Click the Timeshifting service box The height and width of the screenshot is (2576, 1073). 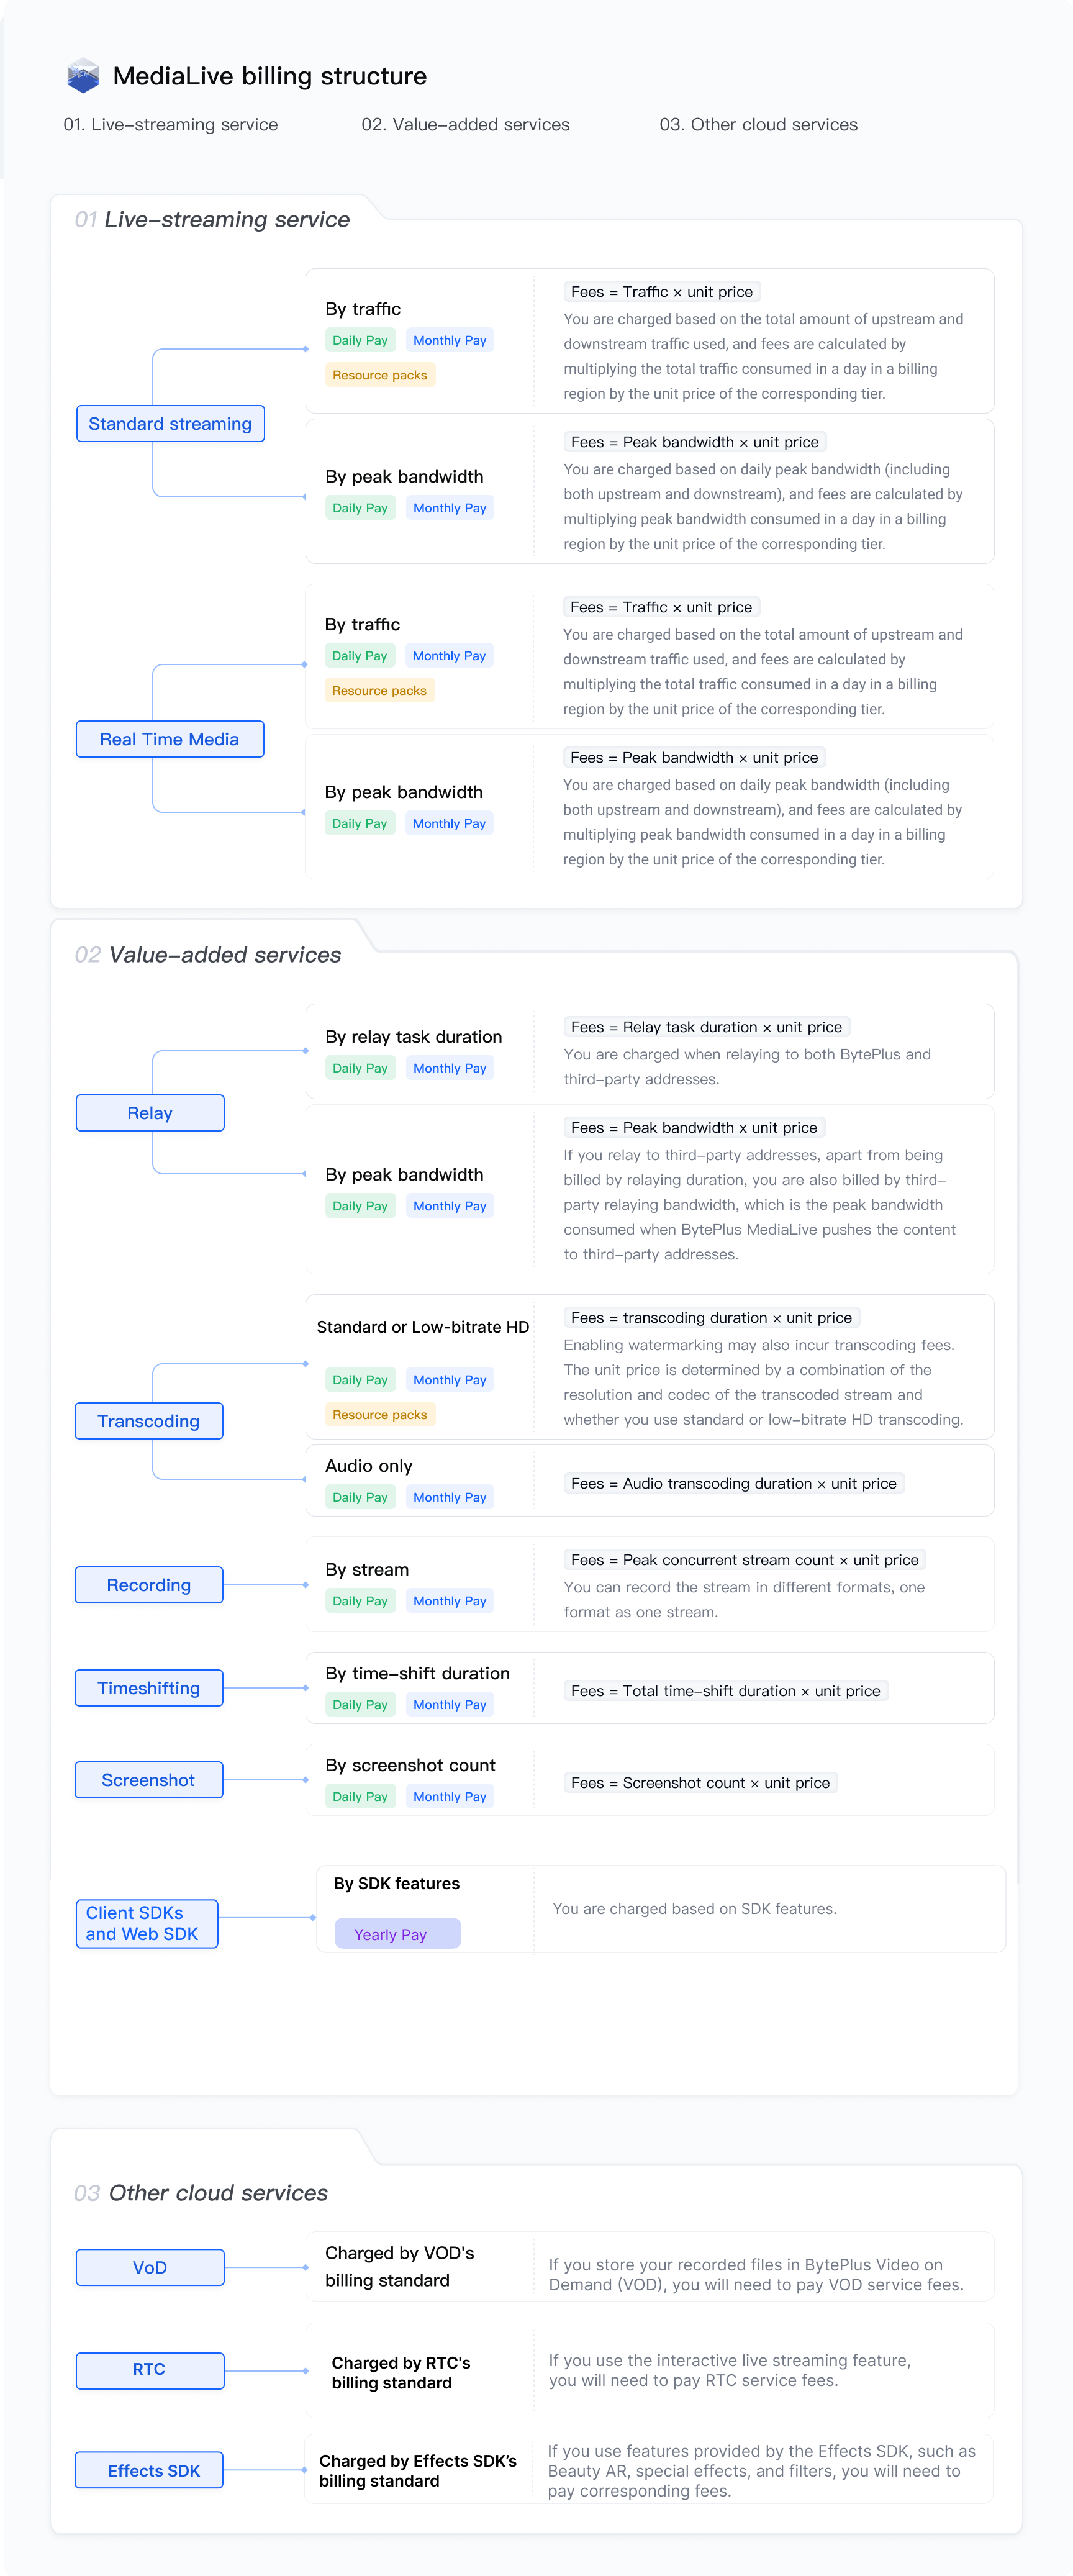pos(148,1688)
